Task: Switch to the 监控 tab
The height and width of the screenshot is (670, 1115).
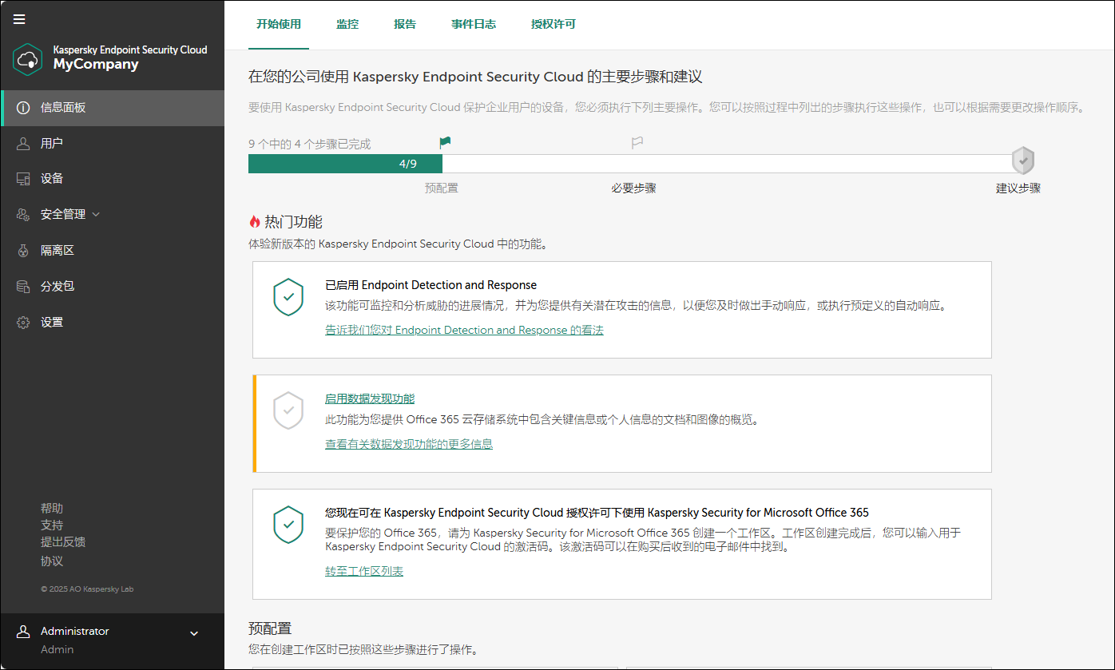Action: click(x=347, y=24)
